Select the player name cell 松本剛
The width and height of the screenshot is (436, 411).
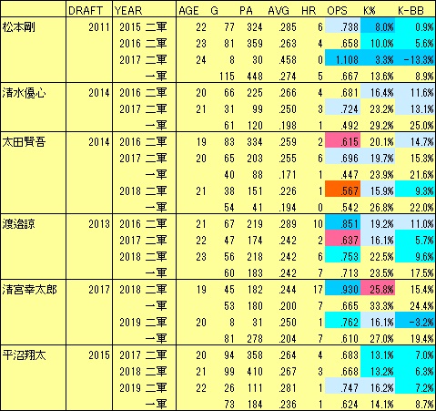click(19, 27)
